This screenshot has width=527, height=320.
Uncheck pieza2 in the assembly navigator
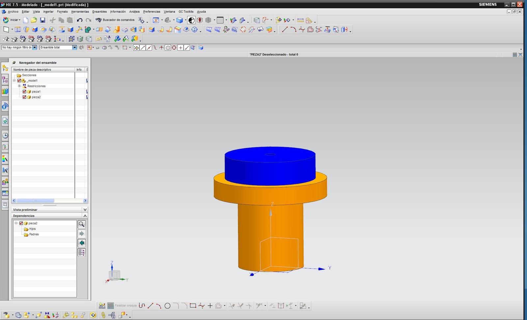pyautogui.click(x=24, y=97)
